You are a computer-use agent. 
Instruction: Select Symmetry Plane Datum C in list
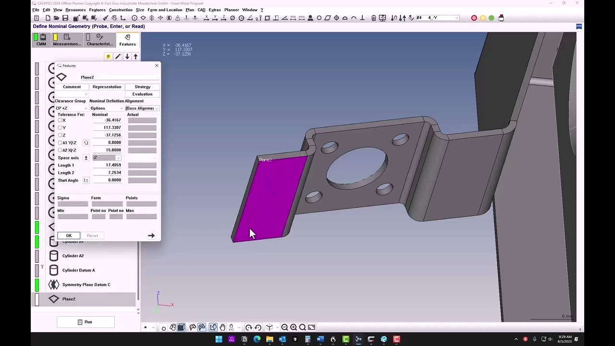click(x=86, y=284)
